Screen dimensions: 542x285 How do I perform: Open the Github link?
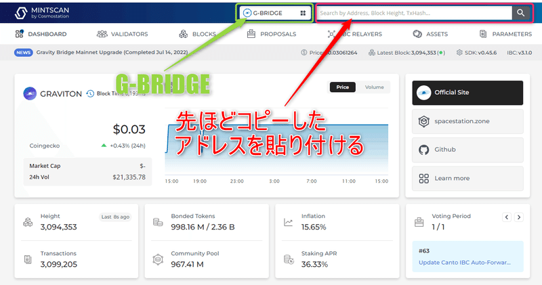click(x=467, y=150)
